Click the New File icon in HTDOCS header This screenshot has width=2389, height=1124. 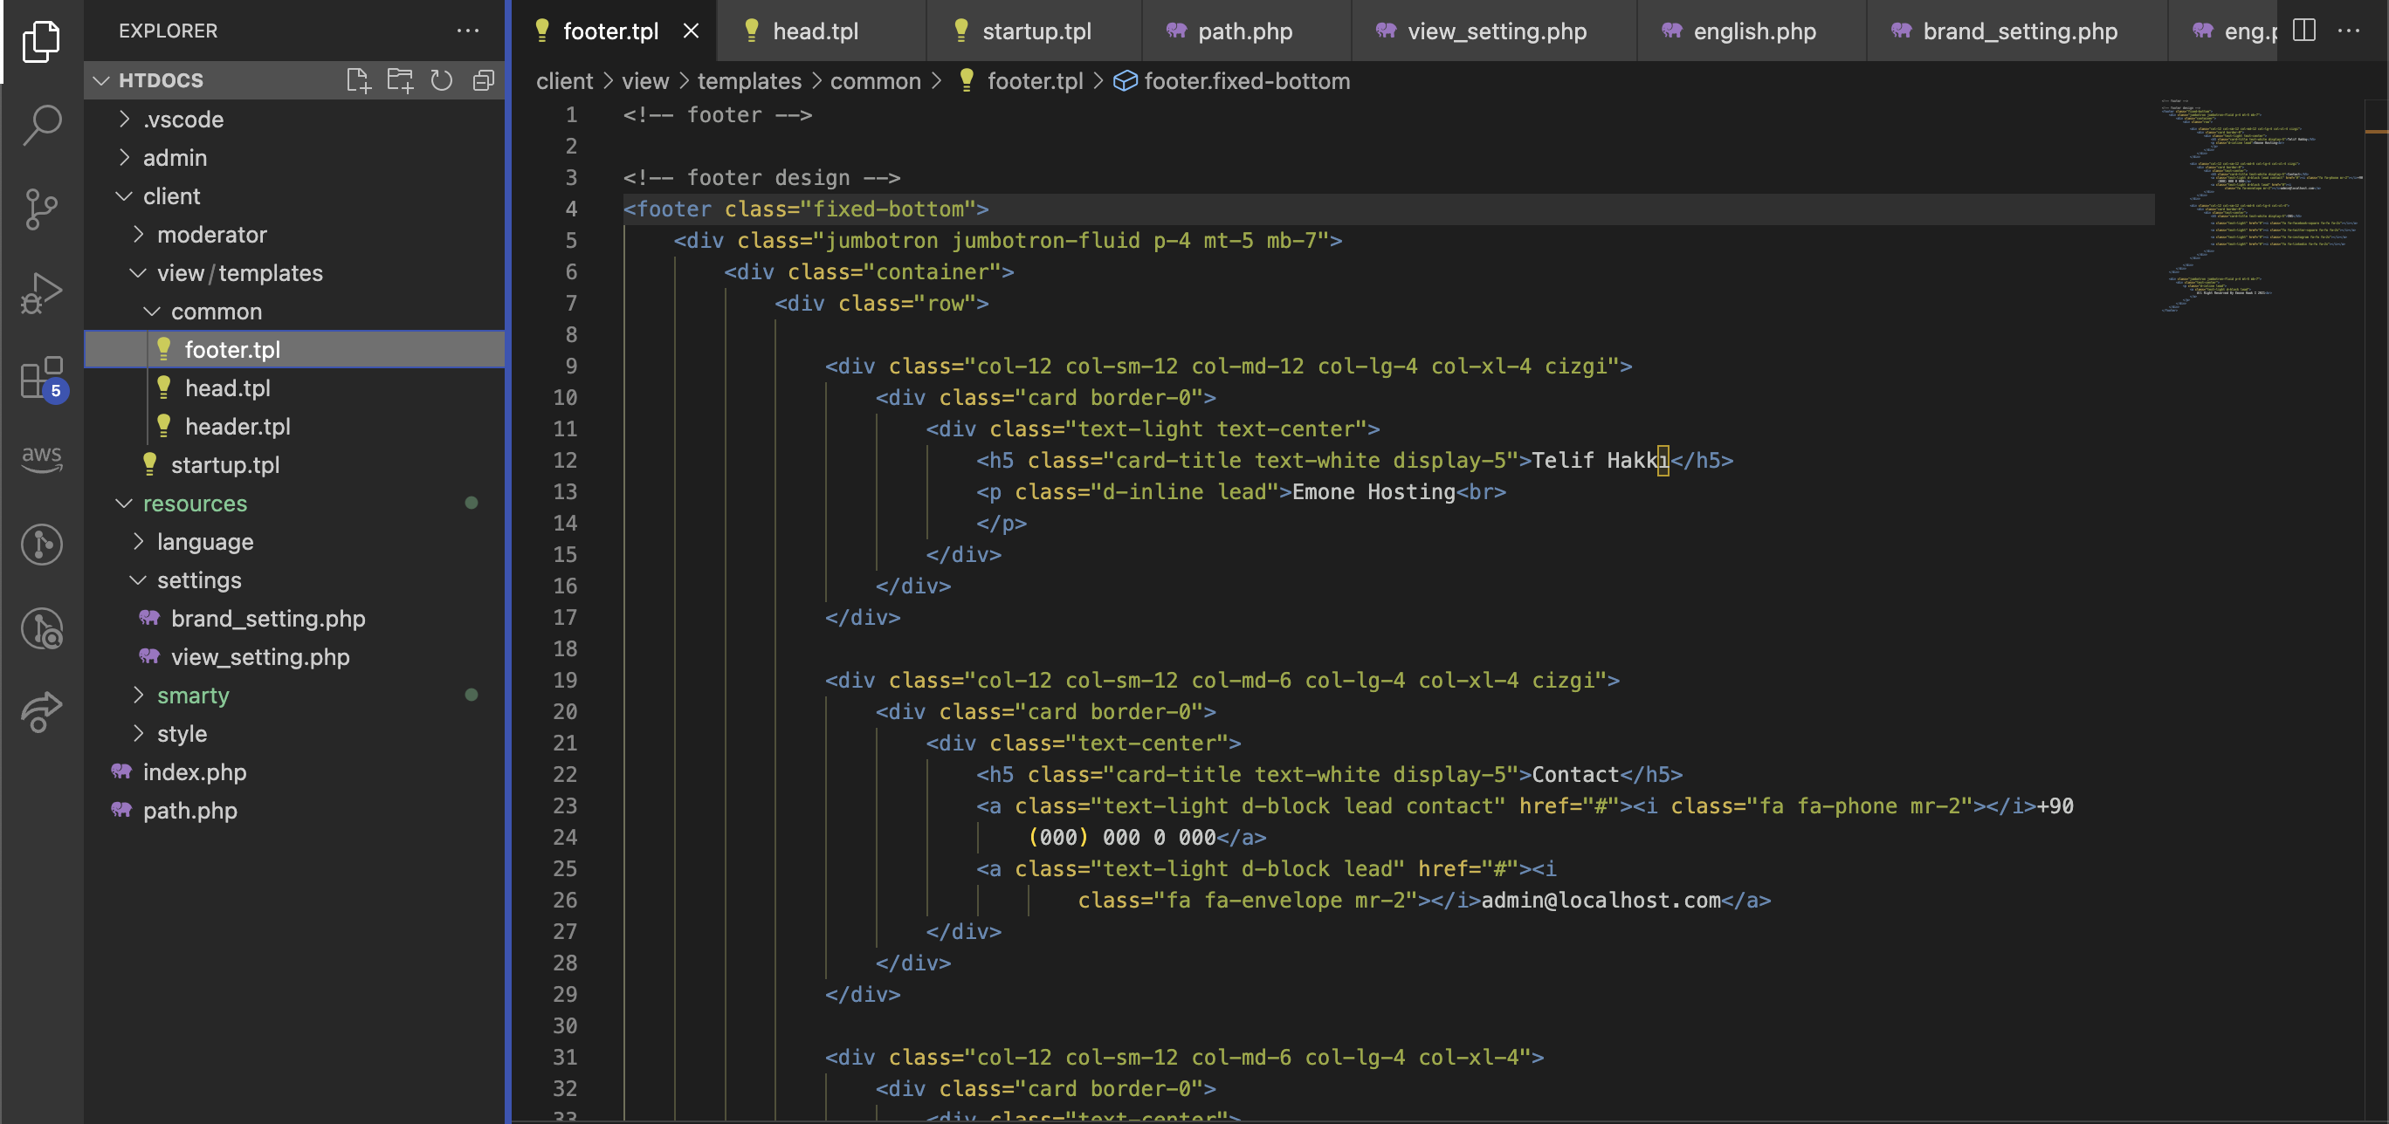pyautogui.click(x=358, y=80)
